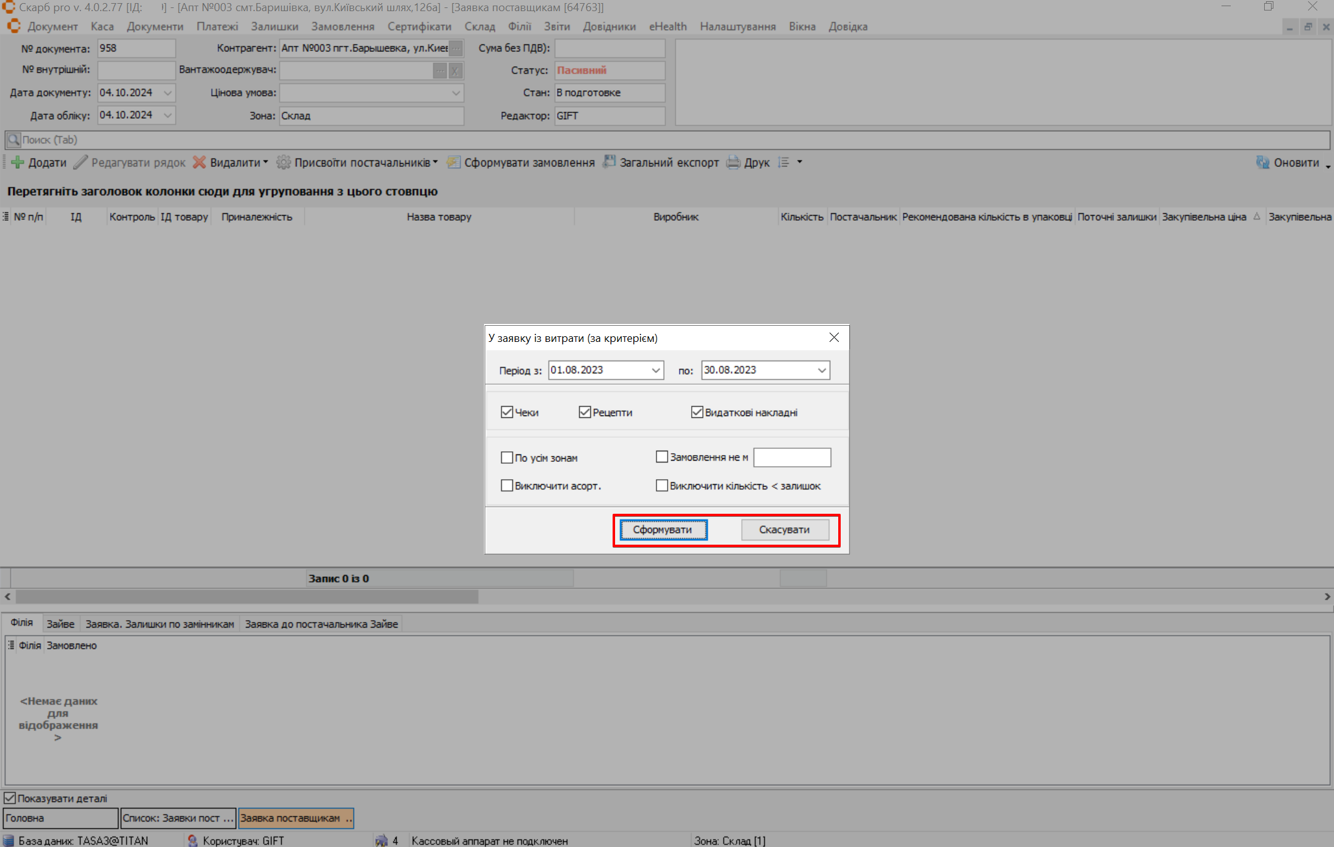Uncheck the Чеки checkbox
1334x847 pixels.
[x=507, y=412]
